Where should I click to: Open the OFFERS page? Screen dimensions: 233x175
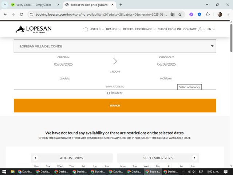tap(128, 29)
